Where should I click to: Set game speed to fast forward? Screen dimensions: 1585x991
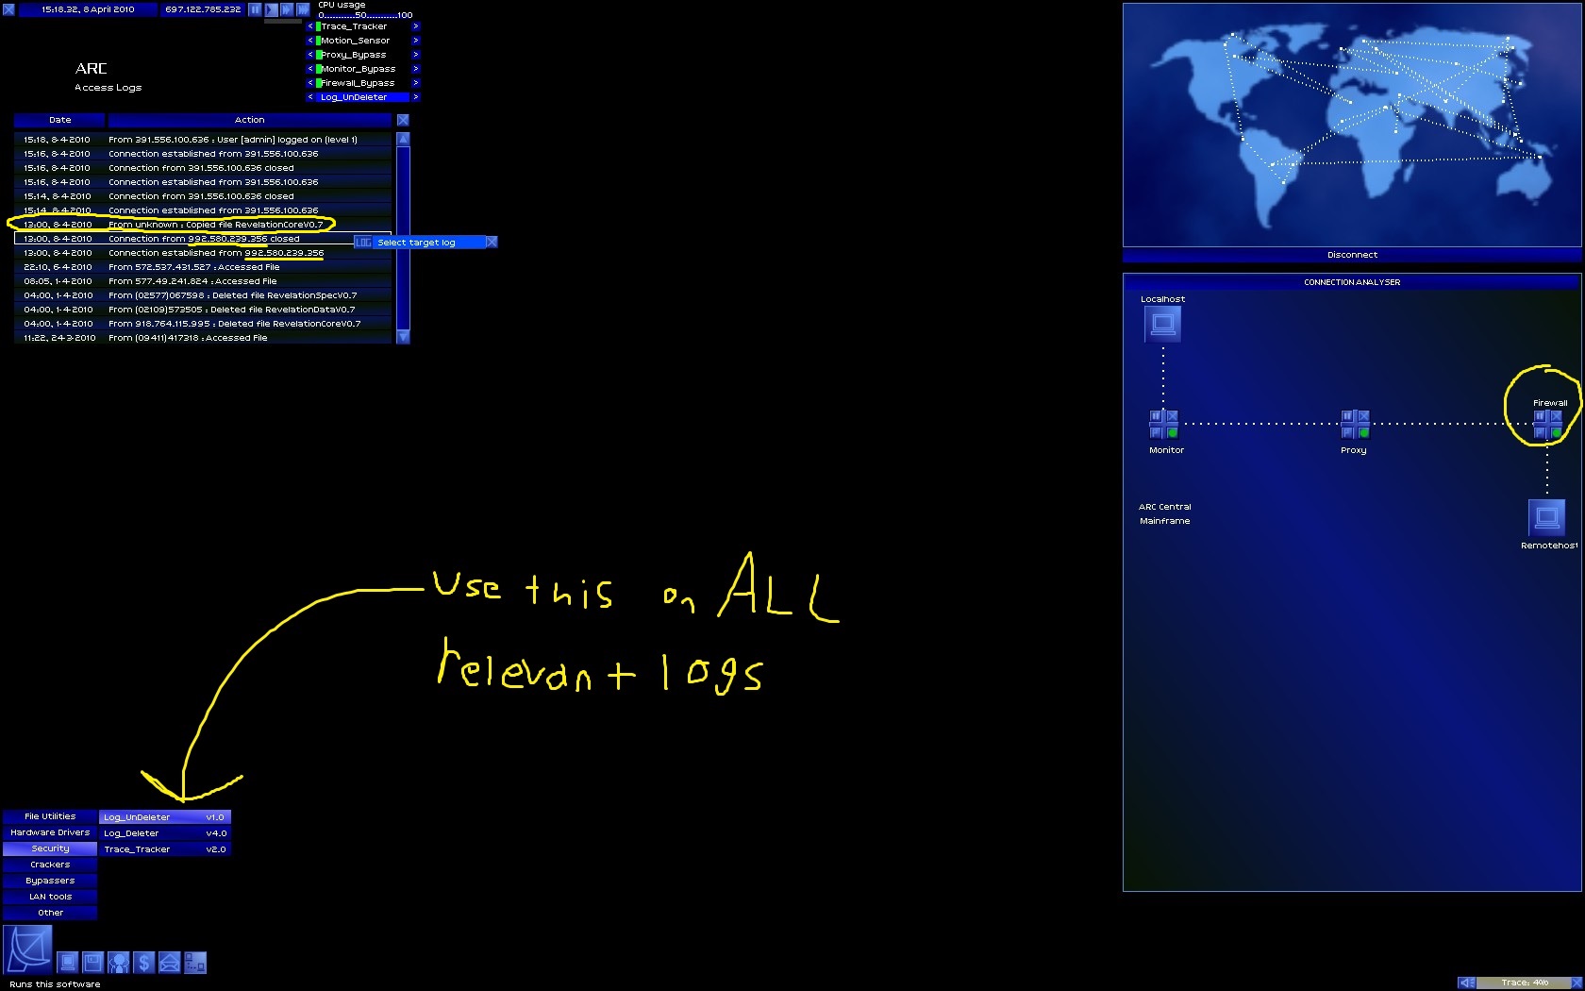(x=287, y=9)
